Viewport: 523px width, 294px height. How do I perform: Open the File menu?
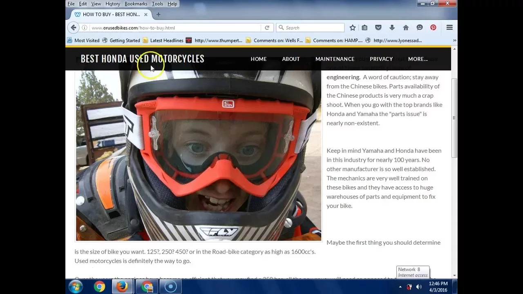[71, 4]
